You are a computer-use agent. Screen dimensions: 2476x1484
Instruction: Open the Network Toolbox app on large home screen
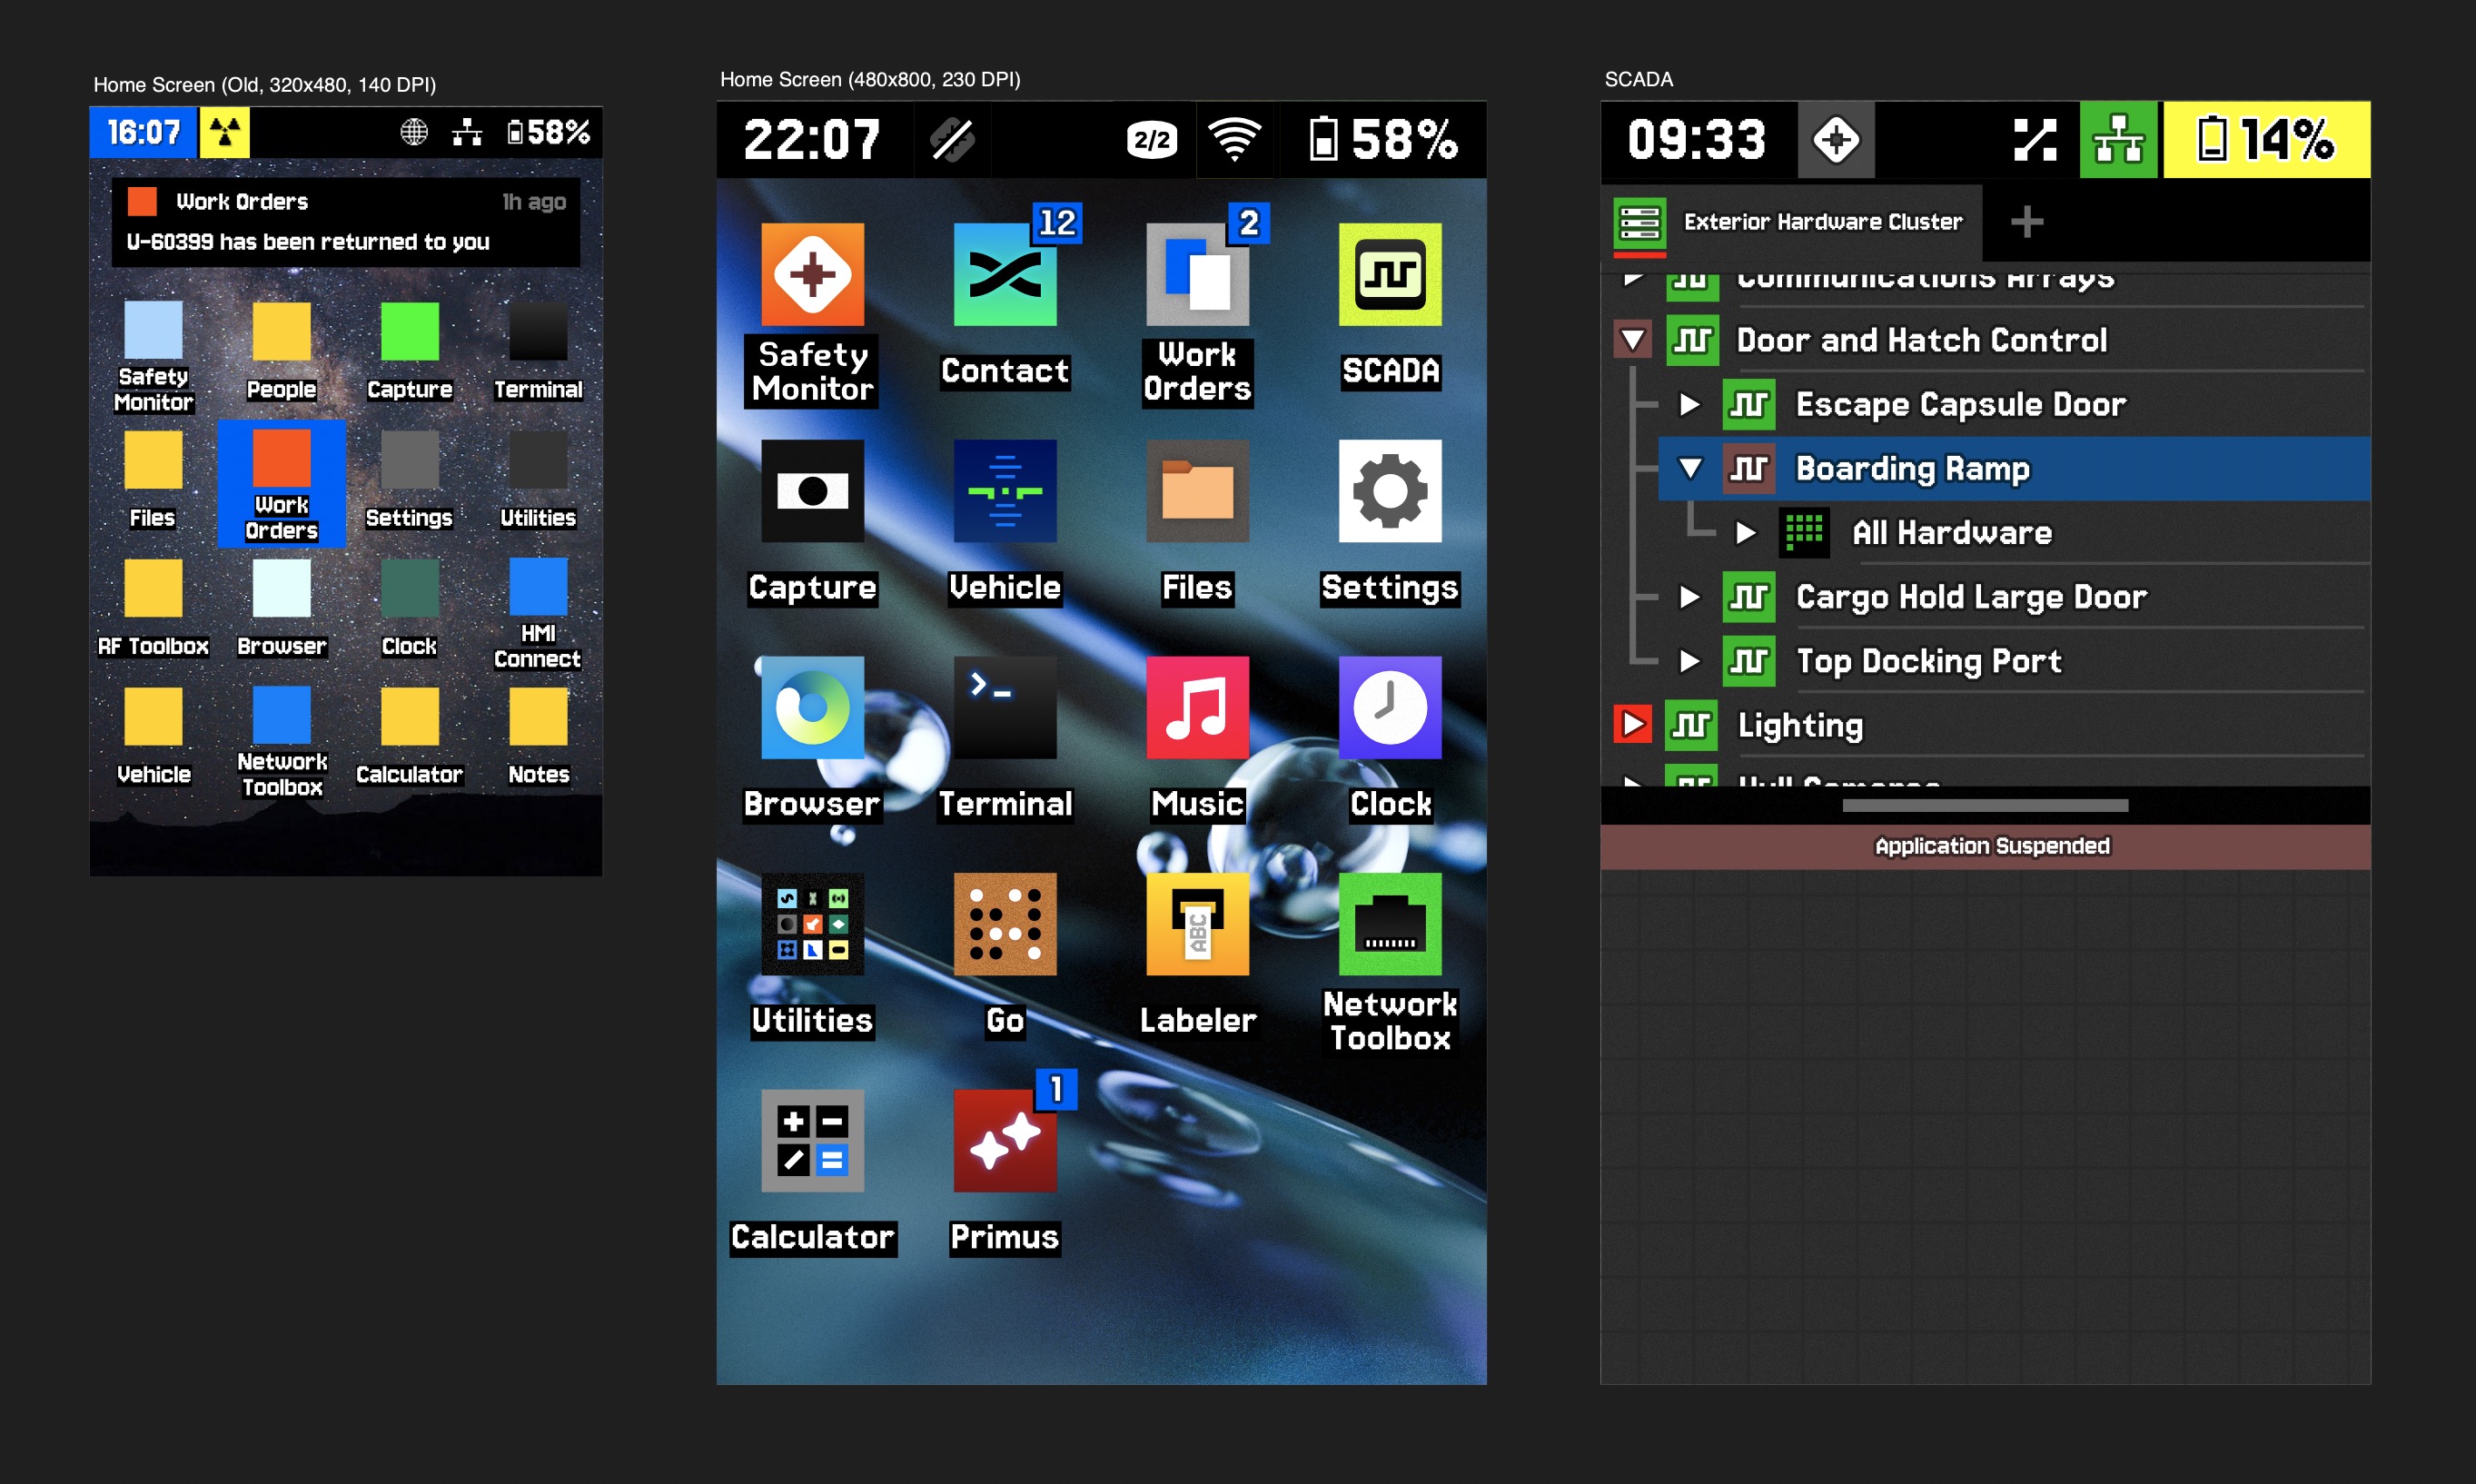pos(1389,923)
